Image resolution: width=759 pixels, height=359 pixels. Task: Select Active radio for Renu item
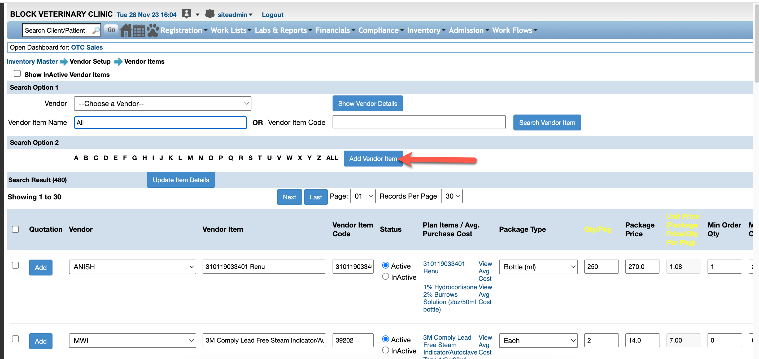point(385,265)
